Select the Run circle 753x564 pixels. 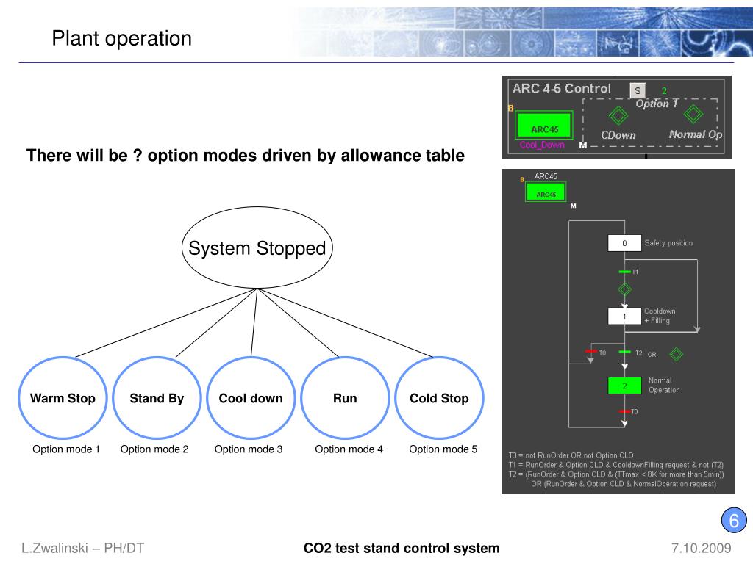345,398
